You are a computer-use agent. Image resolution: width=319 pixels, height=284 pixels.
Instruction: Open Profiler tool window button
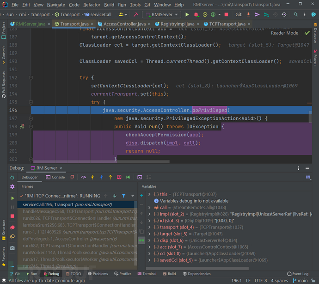point(123,274)
